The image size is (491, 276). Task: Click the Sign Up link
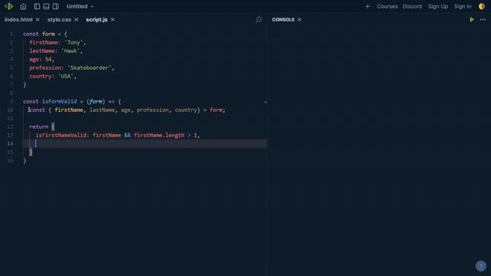click(x=438, y=6)
